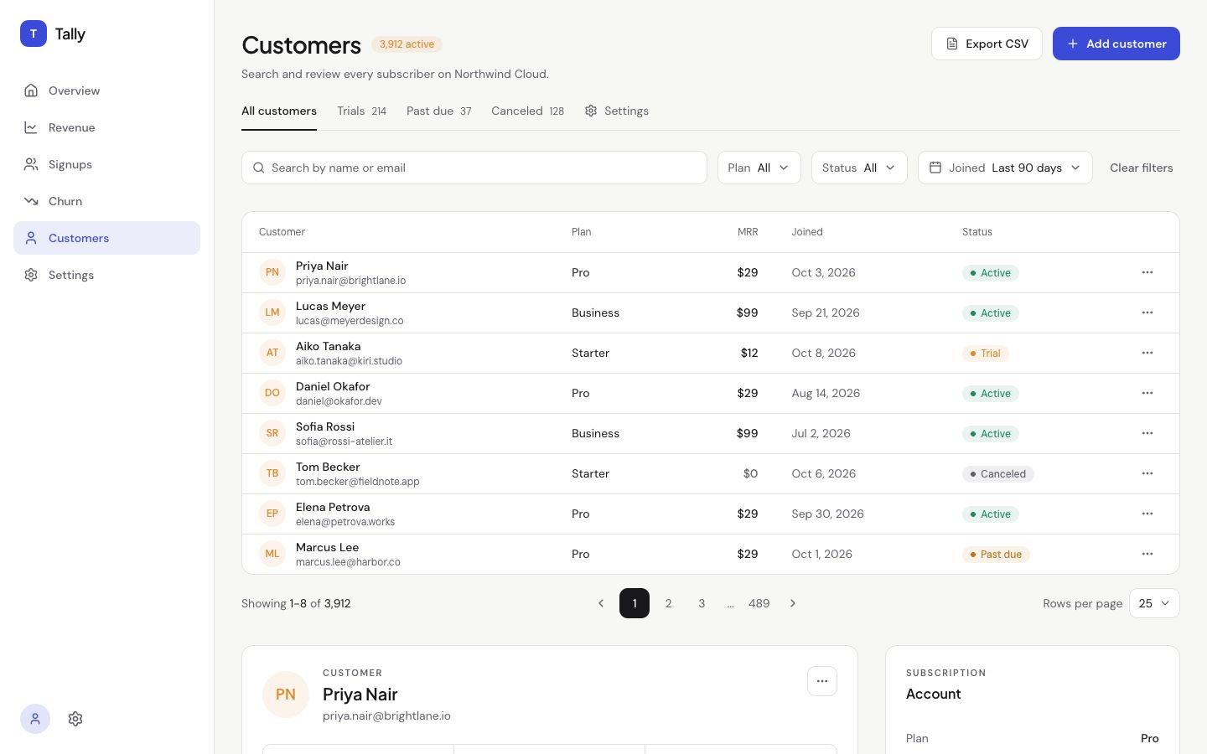
Task: Open row actions for Tom Becker
Action: point(1147,473)
